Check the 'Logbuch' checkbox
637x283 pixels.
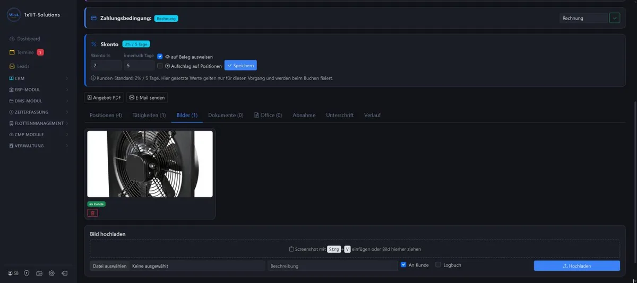click(438, 265)
